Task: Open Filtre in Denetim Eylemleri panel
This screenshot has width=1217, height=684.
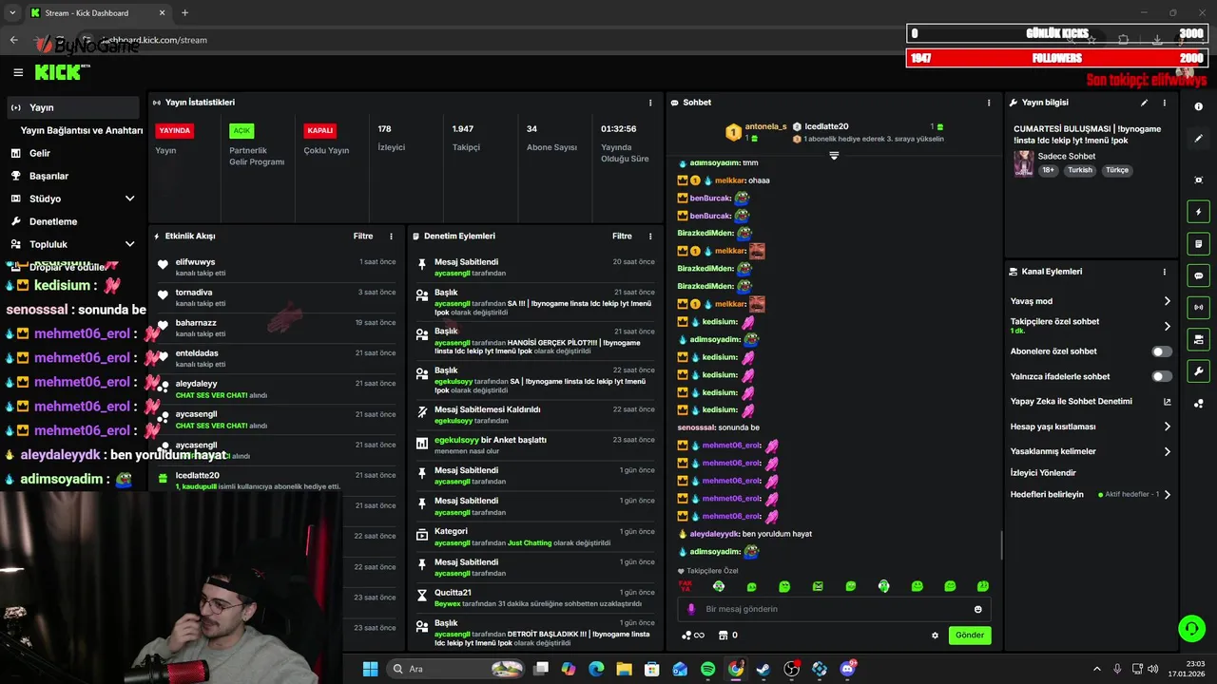Action: 622,237
